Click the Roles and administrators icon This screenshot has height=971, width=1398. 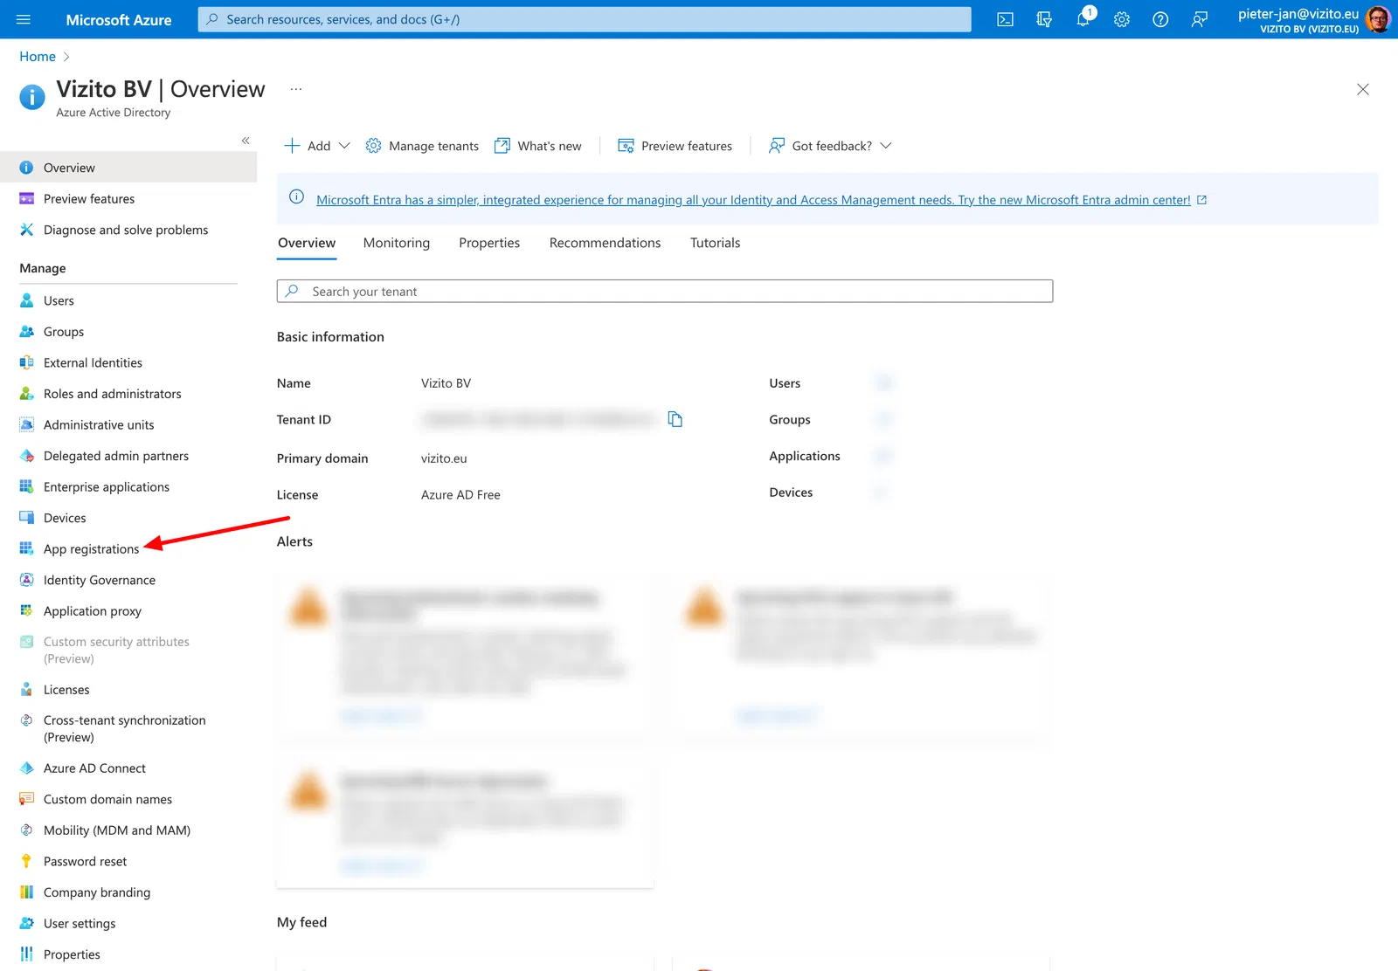point(27,394)
